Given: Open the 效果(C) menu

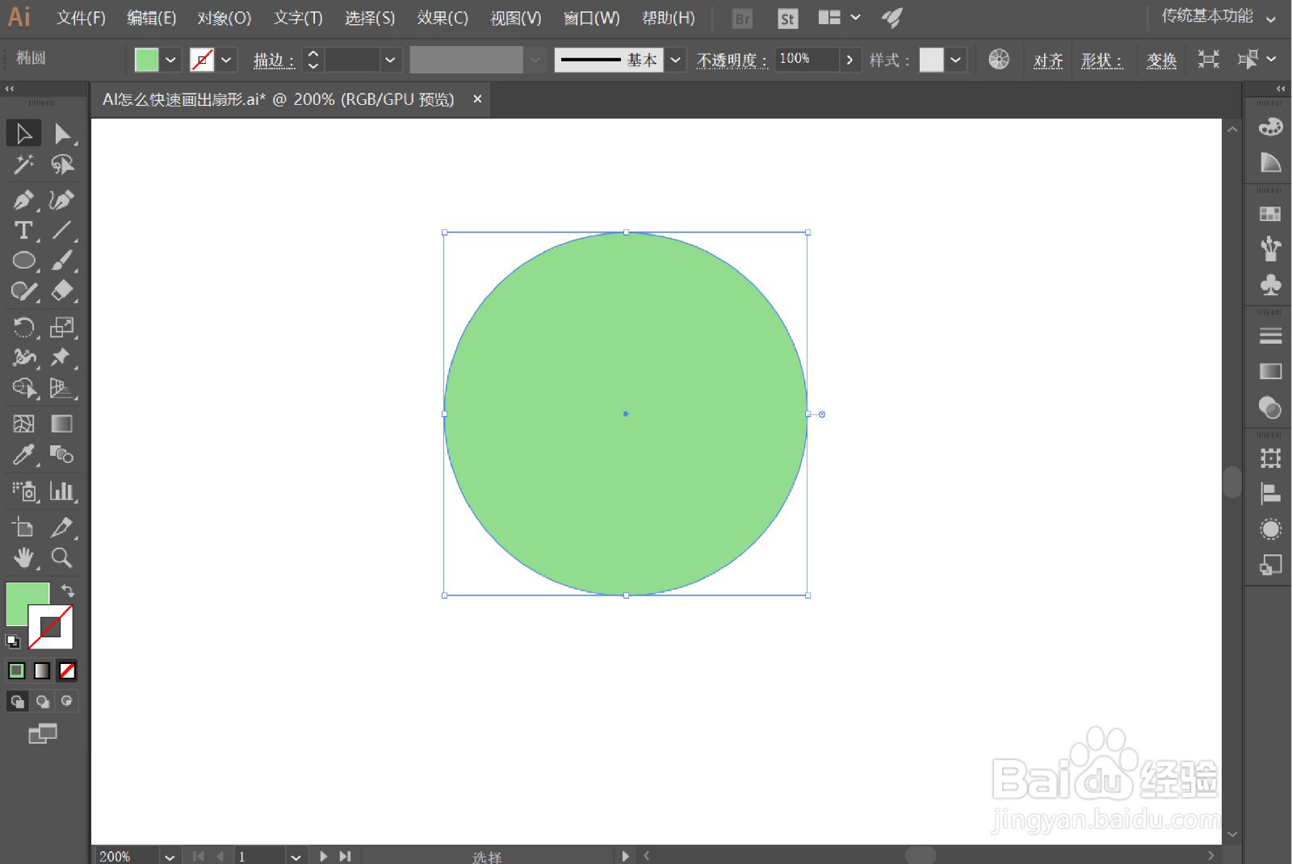Looking at the screenshot, I should coord(443,18).
